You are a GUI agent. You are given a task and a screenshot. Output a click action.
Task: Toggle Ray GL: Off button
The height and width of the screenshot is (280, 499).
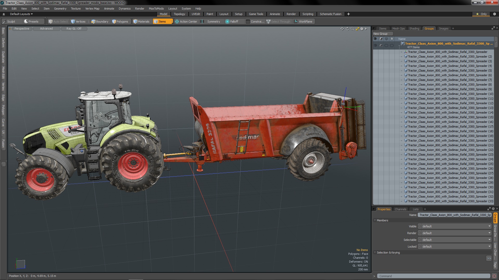[74, 29]
